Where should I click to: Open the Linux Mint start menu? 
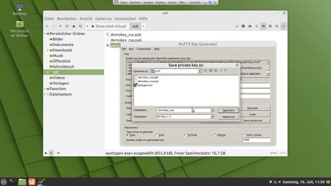tap(4, 182)
